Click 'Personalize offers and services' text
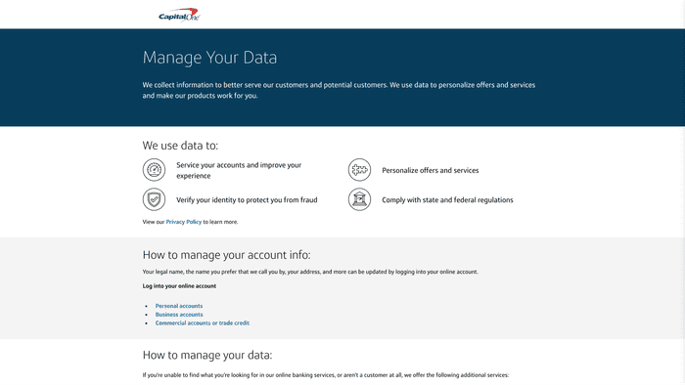Viewport: 685px width, 385px height. (431, 170)
